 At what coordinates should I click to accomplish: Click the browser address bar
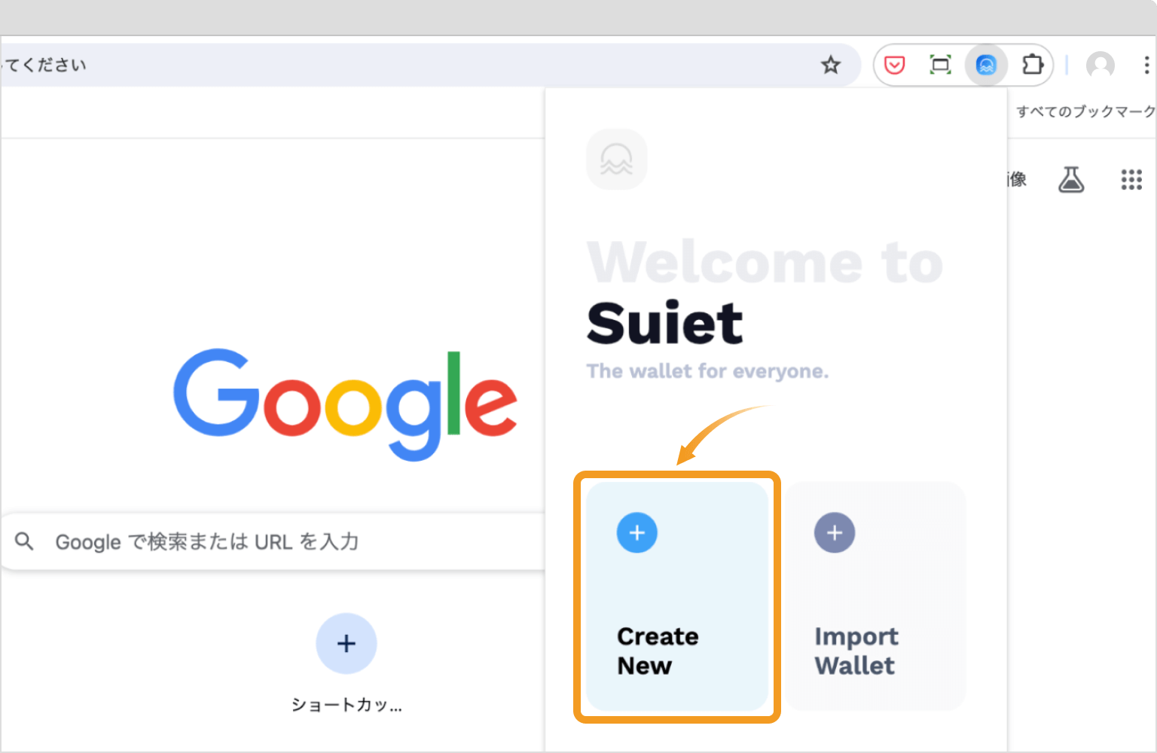[429, 66]
